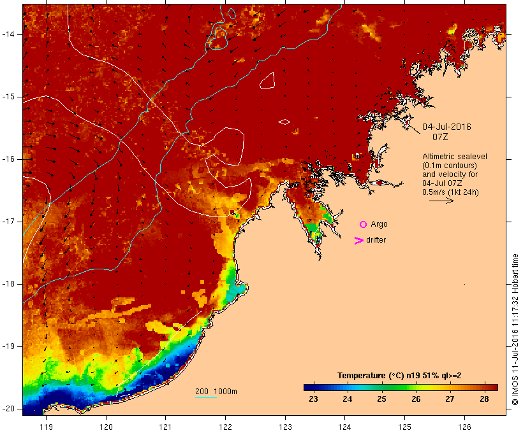523x433 pixels.
Task: Click the '07Z' time label
Action: coord(440,137)
